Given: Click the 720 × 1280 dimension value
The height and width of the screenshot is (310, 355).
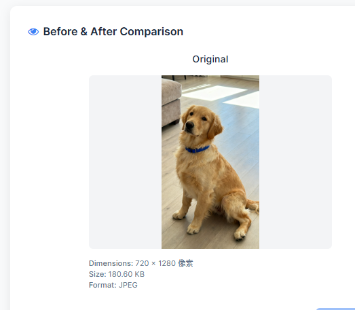Looking at the screenshot, I should (155, 263).
